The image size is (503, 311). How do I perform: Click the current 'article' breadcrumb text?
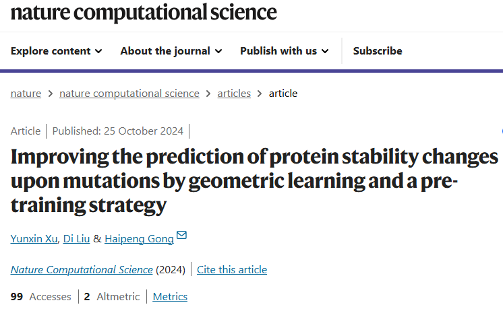[x=283, y=94]
